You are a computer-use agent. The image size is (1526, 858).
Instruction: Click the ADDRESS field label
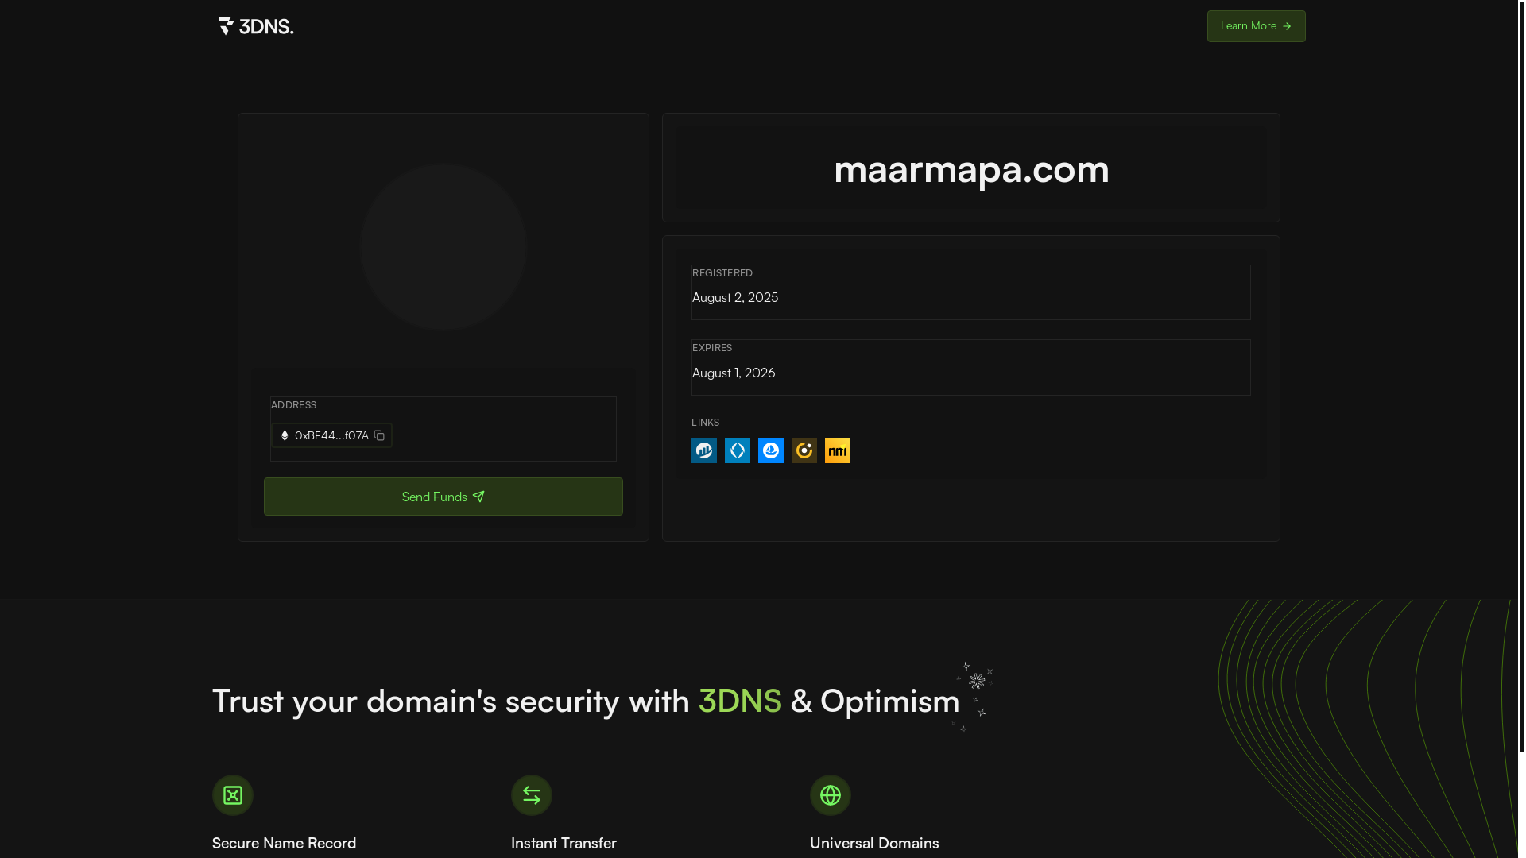pos(293,405)
